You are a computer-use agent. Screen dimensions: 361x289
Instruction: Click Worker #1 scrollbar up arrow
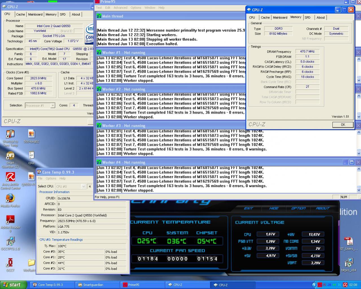point(359,59)
